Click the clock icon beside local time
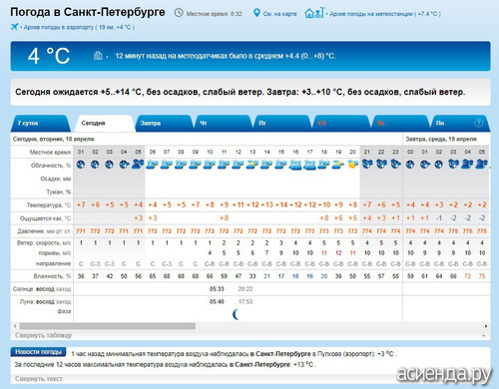 pyautogui.click(x=179, y=13)
